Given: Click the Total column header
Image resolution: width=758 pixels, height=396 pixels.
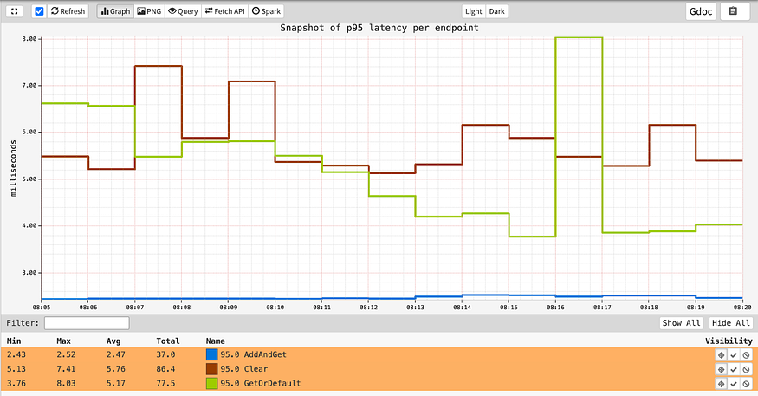Looking at the screenshot, I should [168, 341].
